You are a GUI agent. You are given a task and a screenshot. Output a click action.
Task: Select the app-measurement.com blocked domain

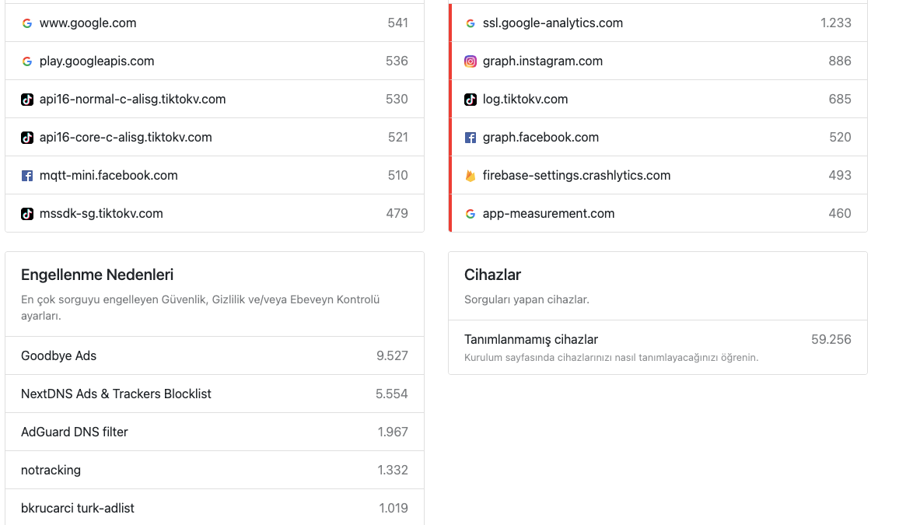click(549, 214)
